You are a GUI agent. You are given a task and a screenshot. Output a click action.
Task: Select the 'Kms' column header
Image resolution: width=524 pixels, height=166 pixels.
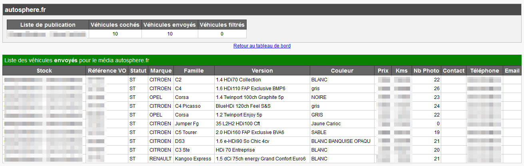[402, 71]
